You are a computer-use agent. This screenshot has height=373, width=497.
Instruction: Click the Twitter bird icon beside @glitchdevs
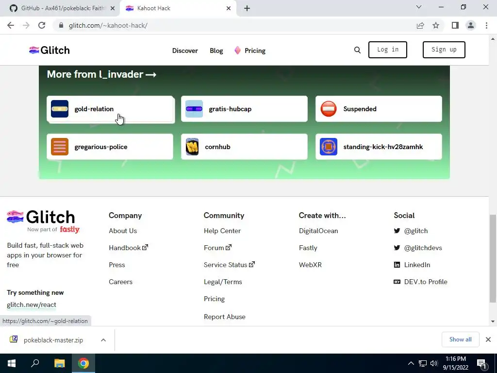(397, 248)
